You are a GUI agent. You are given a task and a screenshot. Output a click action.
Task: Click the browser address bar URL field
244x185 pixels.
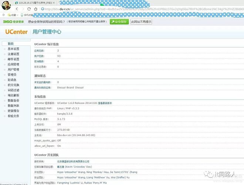[140, 9]
